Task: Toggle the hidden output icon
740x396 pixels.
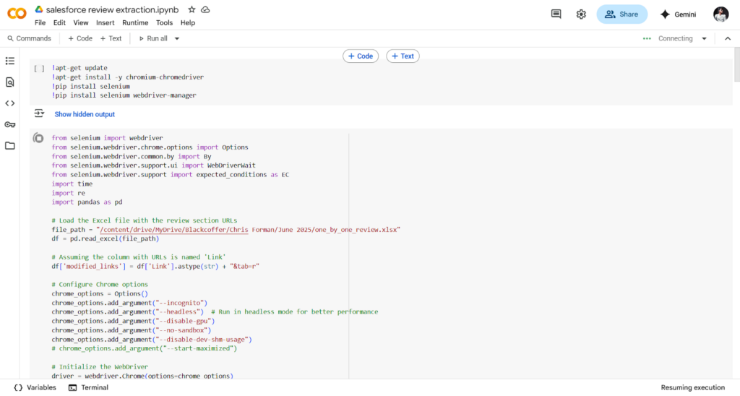Action: click(x=38, y=114)
